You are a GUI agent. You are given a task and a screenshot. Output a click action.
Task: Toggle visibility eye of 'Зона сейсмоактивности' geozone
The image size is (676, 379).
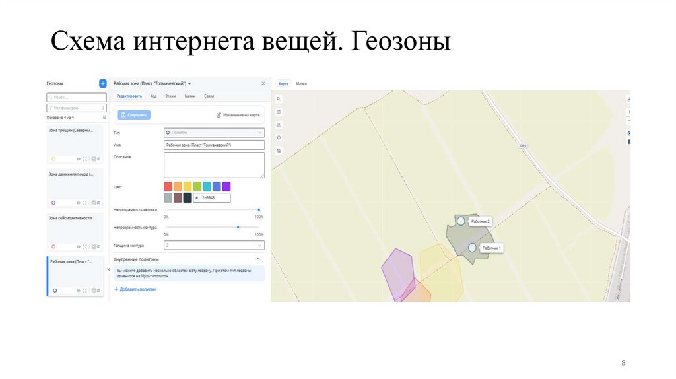click(79, 247)
